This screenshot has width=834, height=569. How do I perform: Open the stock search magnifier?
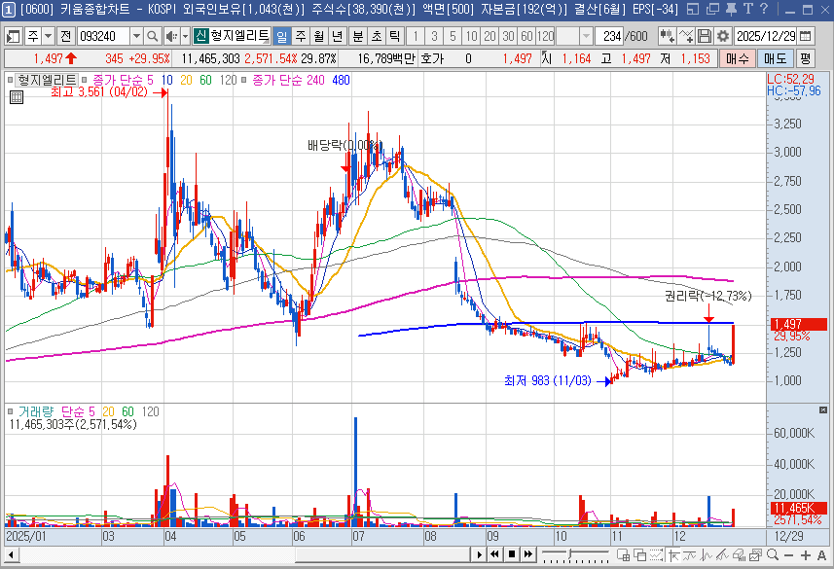[x=152, y=36]
